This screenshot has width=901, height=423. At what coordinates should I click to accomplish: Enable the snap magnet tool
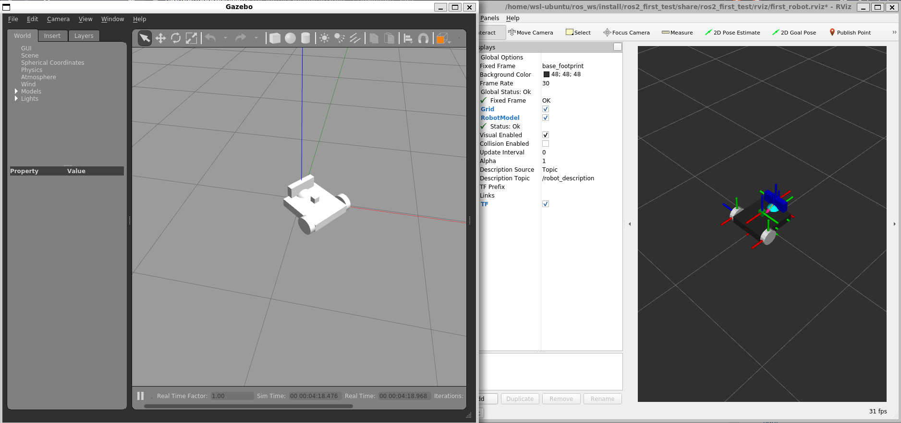click(x=423, y=38)
